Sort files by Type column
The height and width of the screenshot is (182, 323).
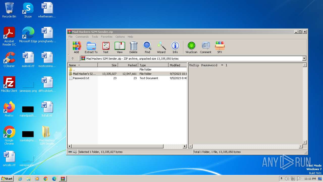click(x=153, y=65)
